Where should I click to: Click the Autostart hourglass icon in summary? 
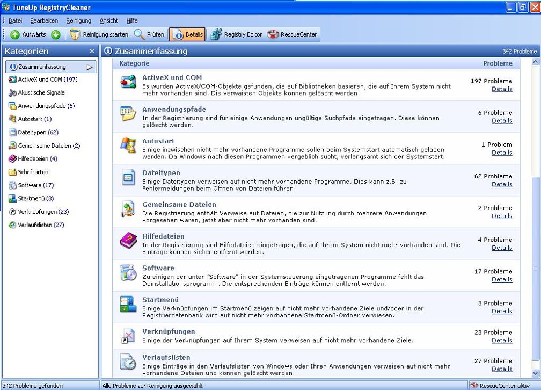pyautogui.click(x=128, y=145)
